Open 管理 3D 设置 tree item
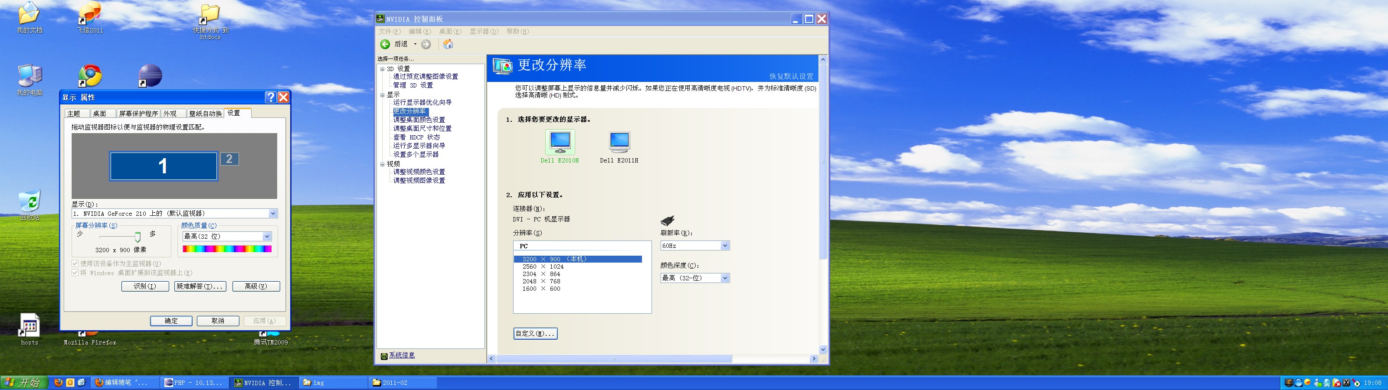The width and height of the screenshot is (1388, 390). click(x=413, y=86)
